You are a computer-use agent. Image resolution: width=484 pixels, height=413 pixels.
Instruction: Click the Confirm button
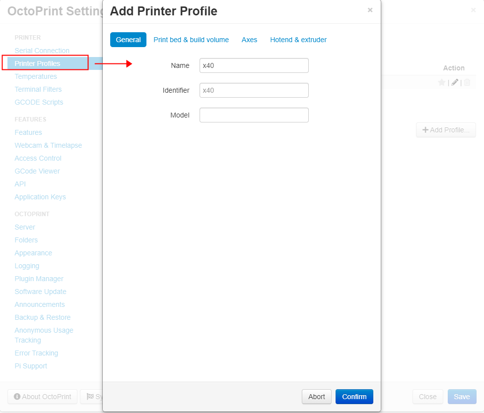tap(354, 397)
